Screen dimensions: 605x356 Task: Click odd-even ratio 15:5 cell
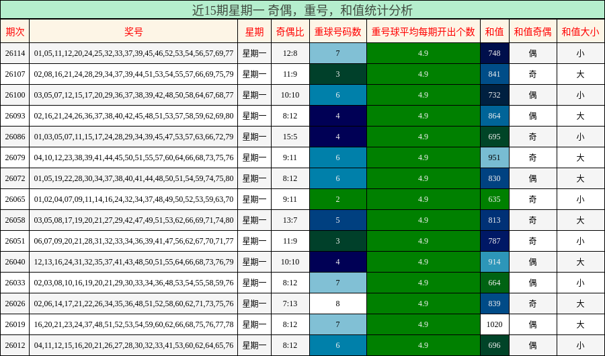click(290, 137)
